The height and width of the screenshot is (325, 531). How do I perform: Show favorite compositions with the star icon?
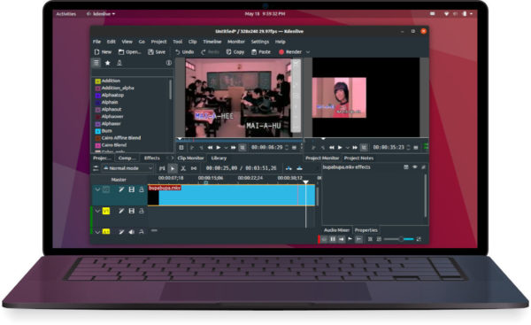pos(107,63)
